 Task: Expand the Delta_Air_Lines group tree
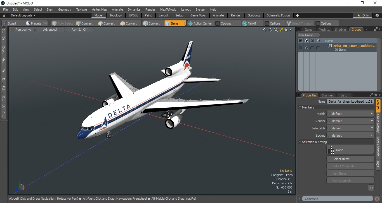point(326,48)
